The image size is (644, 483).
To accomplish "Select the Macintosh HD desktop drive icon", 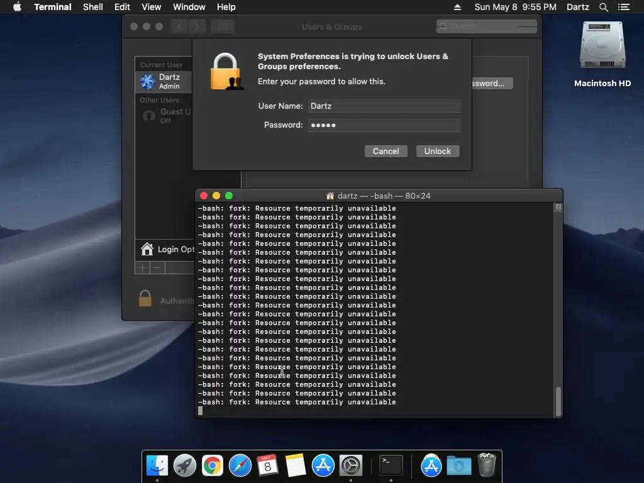I will point(602,46).
